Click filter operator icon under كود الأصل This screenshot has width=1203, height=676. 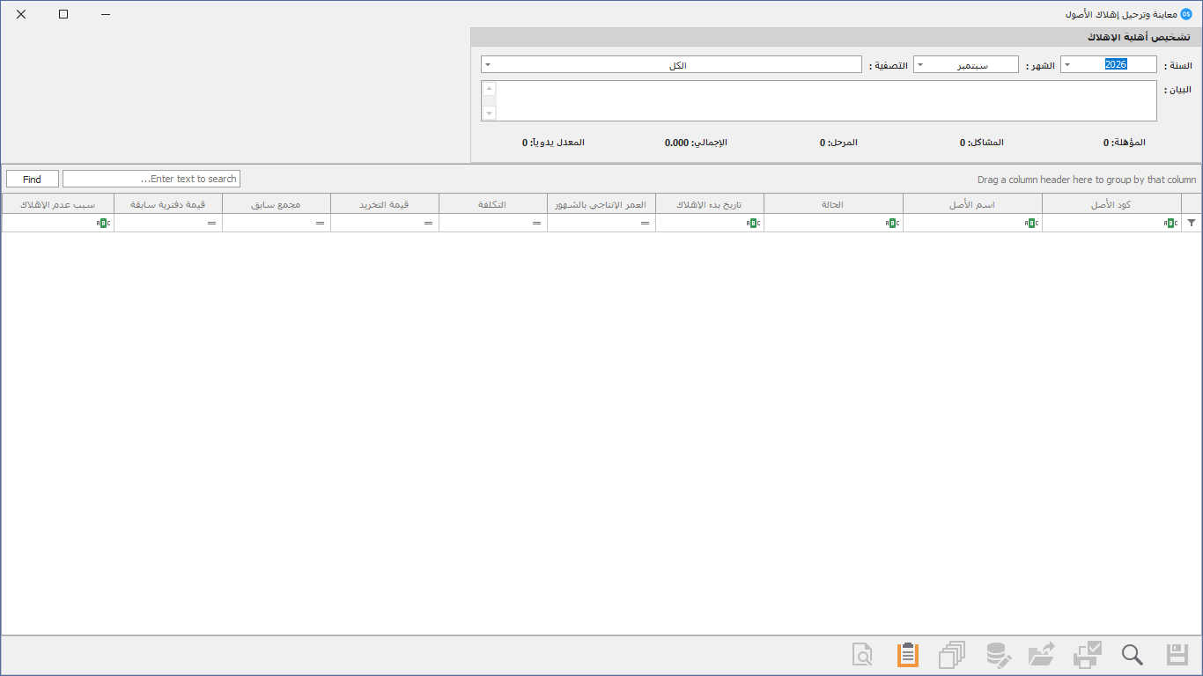1170,224
